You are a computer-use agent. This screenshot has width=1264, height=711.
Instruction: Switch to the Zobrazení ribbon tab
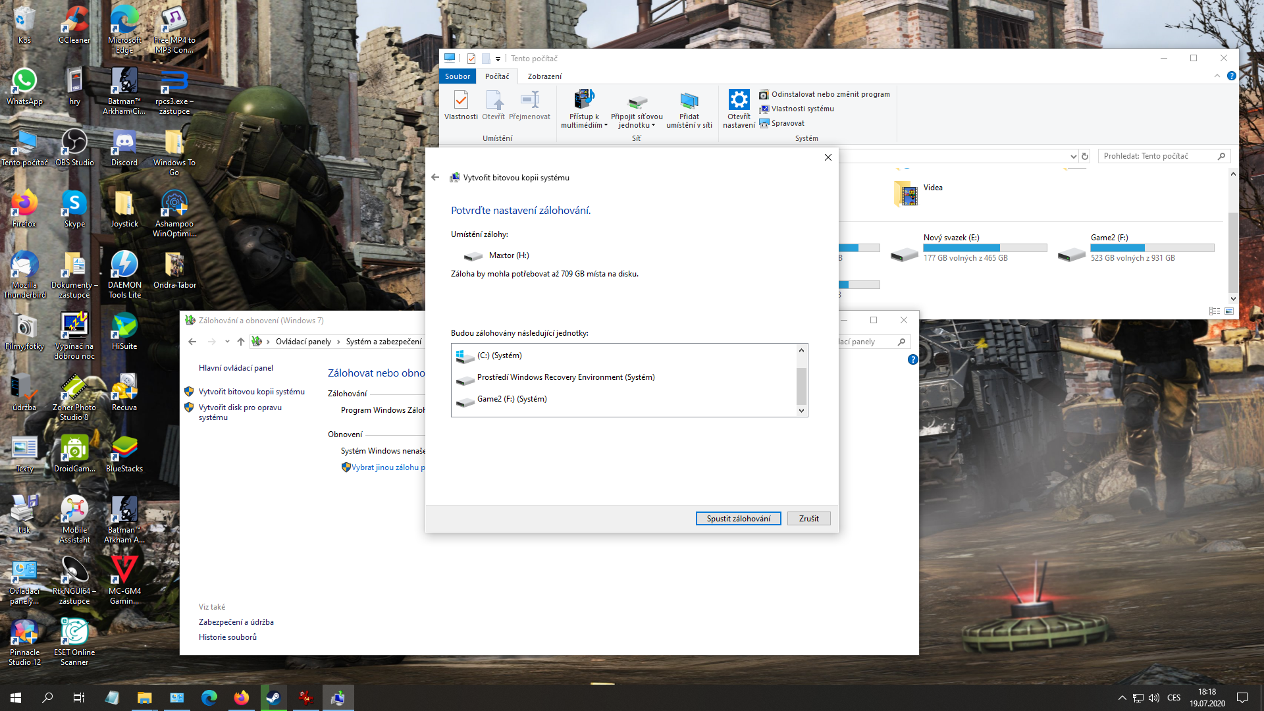[x=544, y=76]
